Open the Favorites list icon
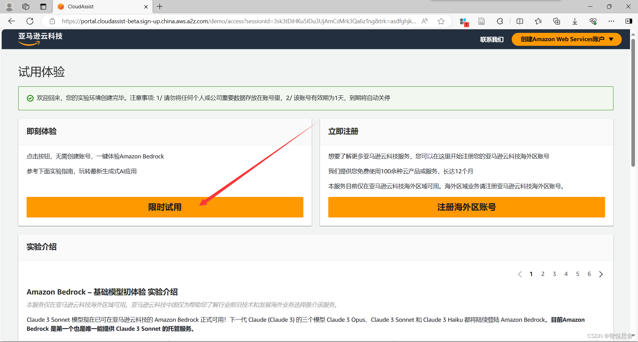Image resolution: width=638 pixels, height=342 pixels. pos(538,21)
